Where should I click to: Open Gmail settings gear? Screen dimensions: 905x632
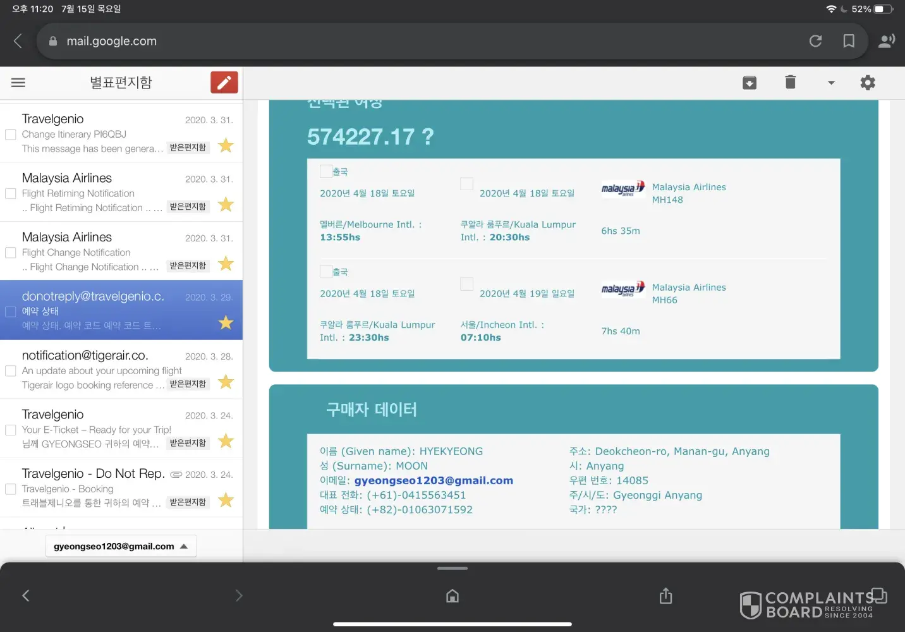(868, 83)
